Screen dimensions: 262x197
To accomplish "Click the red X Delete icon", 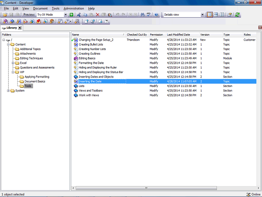I will [97, 15].
